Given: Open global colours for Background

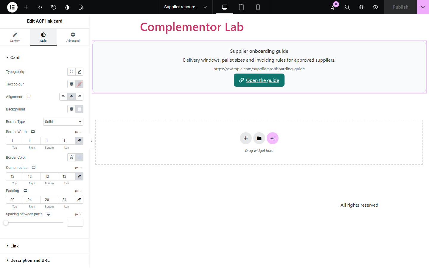Looking at the screenshot, I should click(x=71, y=109).
